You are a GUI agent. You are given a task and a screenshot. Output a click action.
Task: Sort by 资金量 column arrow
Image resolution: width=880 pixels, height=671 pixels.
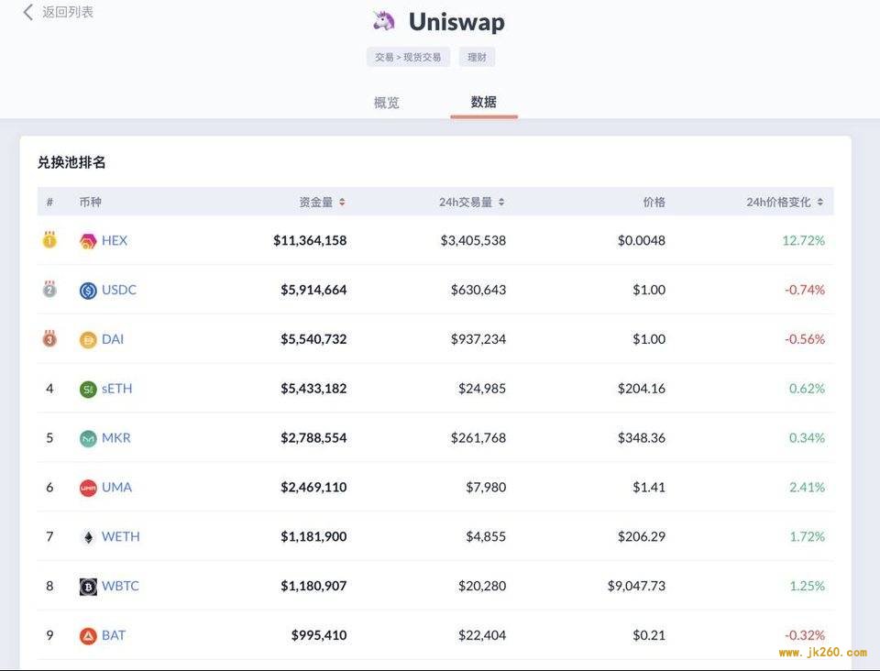pyautogui.click(x=342, y=202)
